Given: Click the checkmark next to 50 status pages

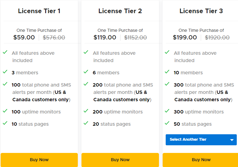Looking at the screenshot, I should point(167,123).
